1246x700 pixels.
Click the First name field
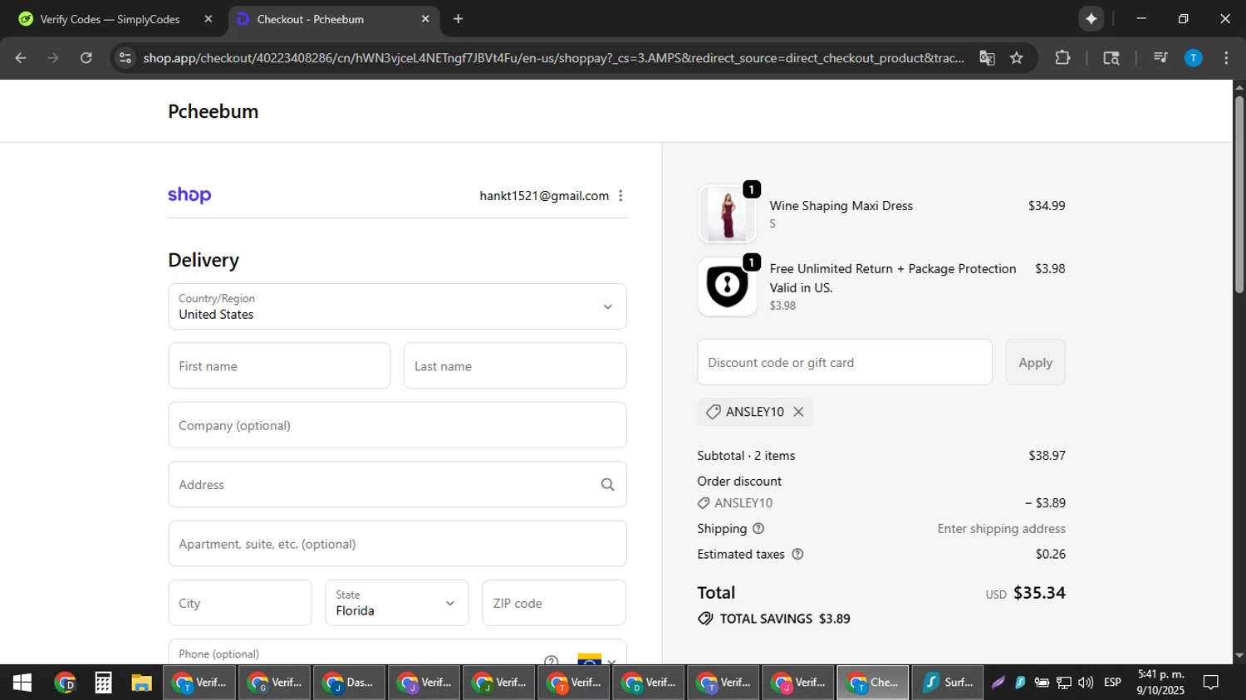pos(279,366)
